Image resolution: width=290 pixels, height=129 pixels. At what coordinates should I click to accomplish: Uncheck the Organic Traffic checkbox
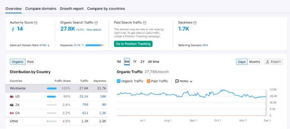coord(119,81)
